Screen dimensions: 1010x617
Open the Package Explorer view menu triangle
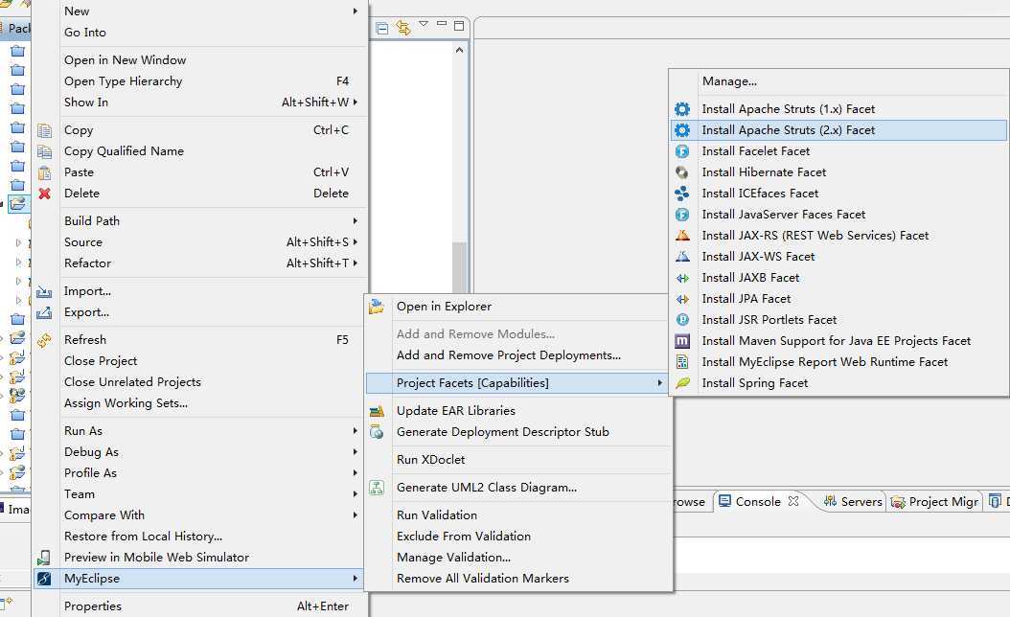424,24
